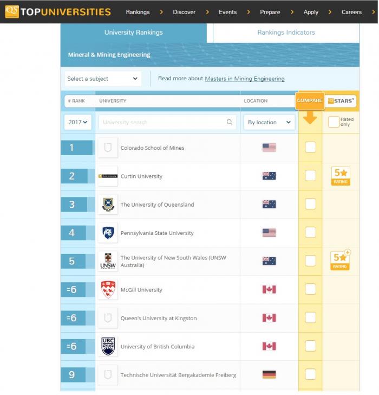
Task: Open the Discover nav item
Action: (184, 12)
